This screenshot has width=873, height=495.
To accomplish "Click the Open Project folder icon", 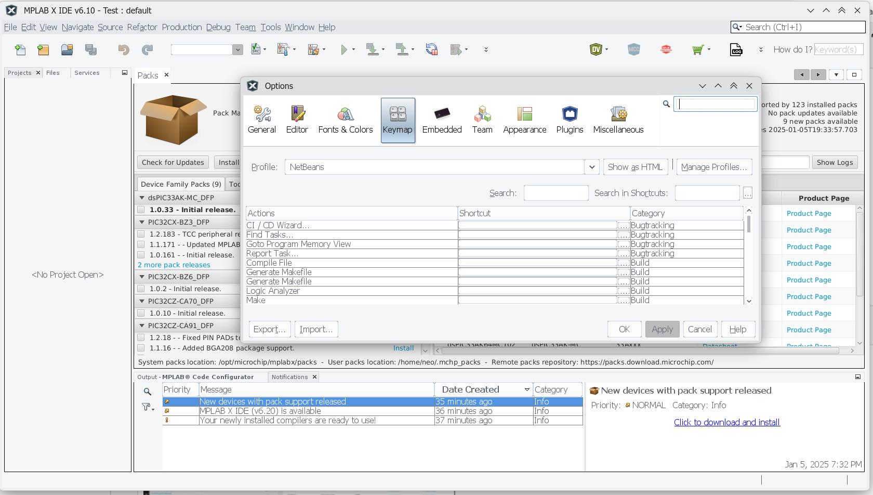I will [x=67, y=49].
